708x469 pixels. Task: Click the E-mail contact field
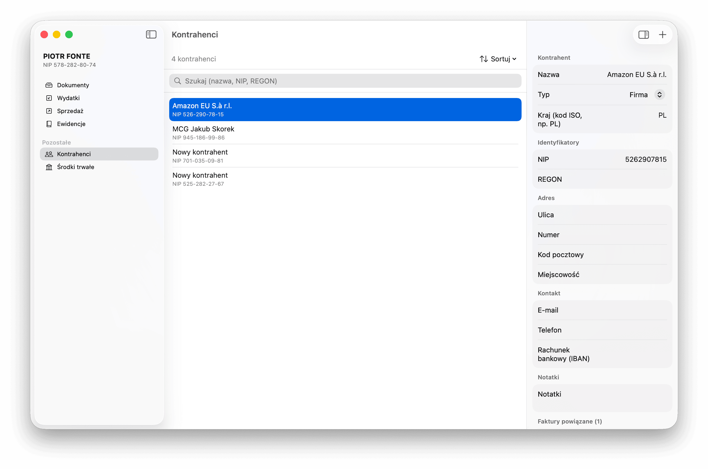(602, 310)
